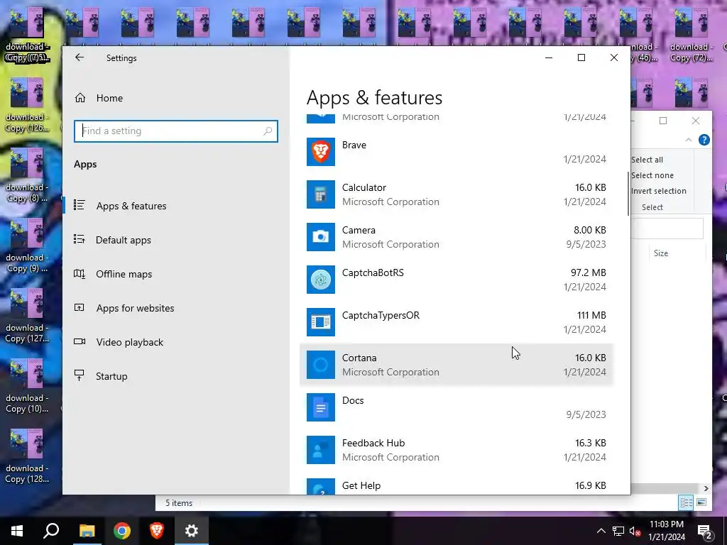Launch Chrome from taskbar
The height and width of the screenshot is (545, 727).
point(122,531)
